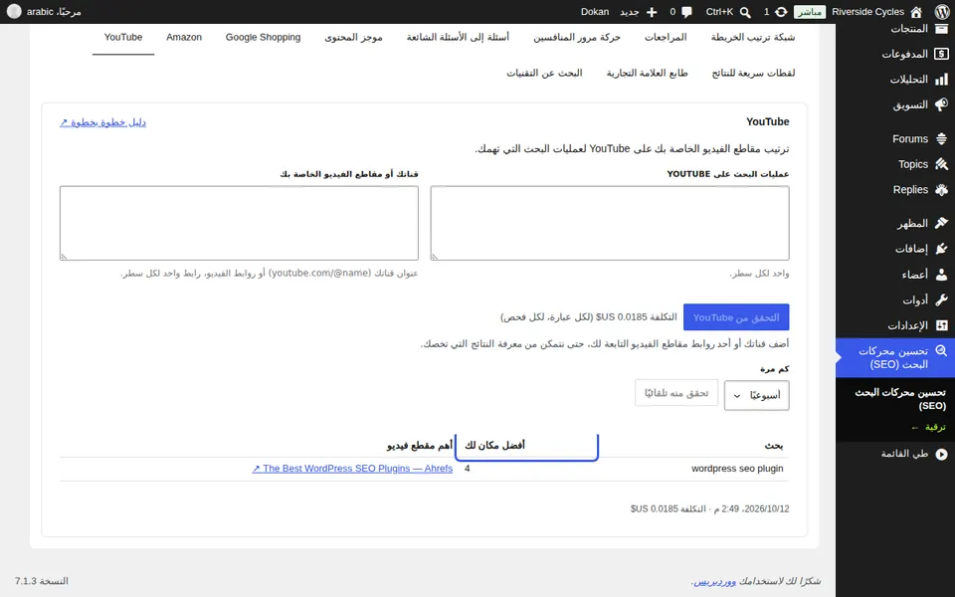This screenshot has width=955, height=597.
Task: Click the user avatar icon
Action: [x=14, y=12]
